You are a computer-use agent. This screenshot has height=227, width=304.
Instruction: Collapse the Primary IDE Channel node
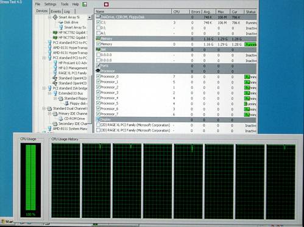pos(49,114)
